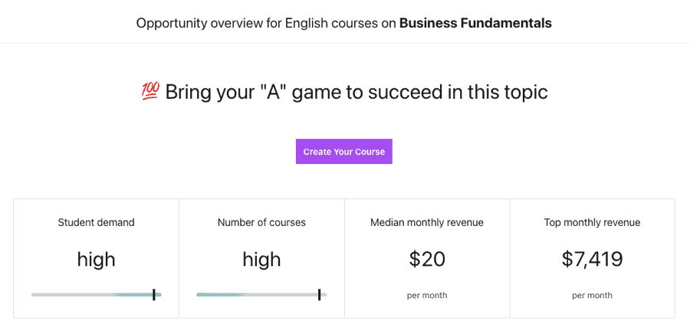
Task: Click the $20 median revenue value
Action: coord(427,259)
